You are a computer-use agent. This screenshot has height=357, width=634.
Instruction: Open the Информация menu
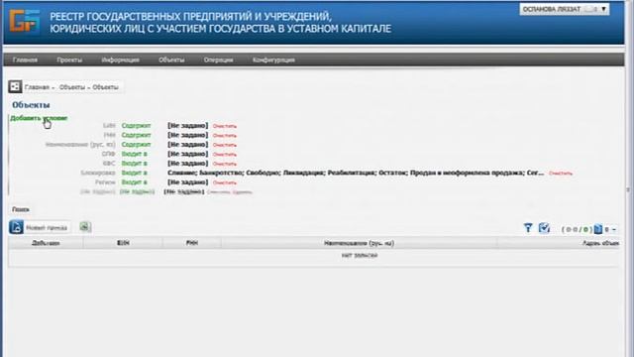[121, 59]
